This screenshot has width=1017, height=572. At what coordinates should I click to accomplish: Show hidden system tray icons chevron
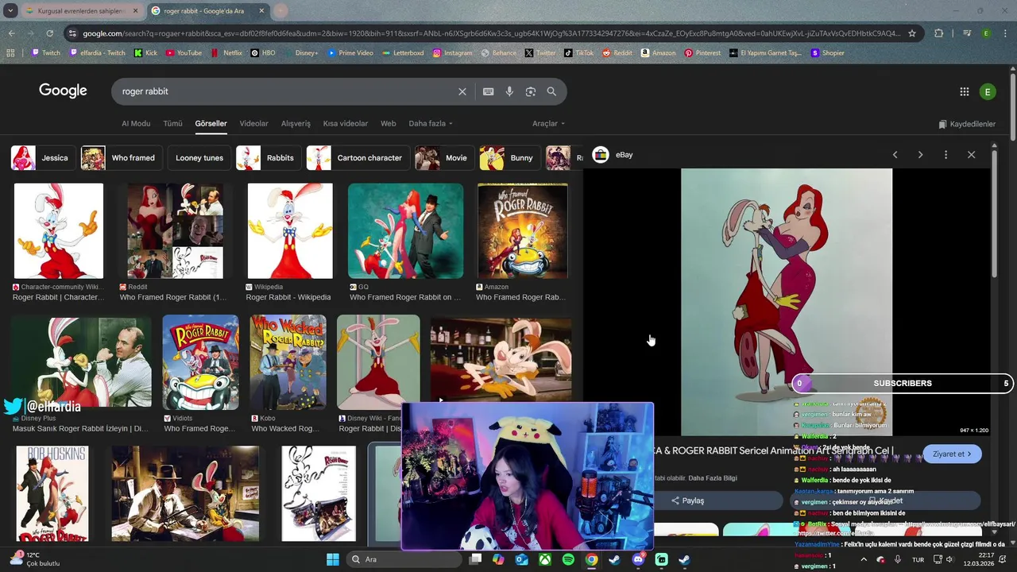863,559
